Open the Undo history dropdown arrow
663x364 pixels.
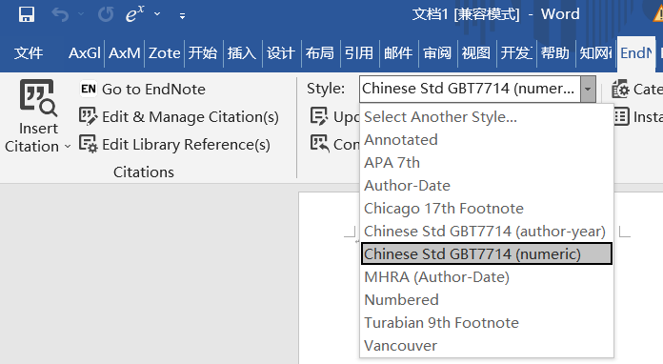pyautogui.click(x=81, y=14)
